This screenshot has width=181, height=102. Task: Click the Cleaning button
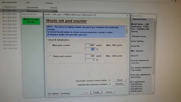coord(65,93)
